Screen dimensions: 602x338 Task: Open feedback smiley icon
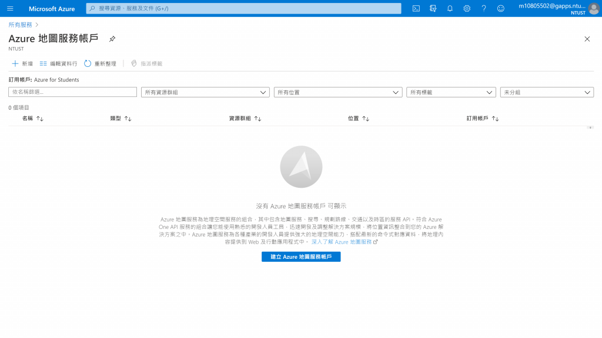click(x=501, y=8)
